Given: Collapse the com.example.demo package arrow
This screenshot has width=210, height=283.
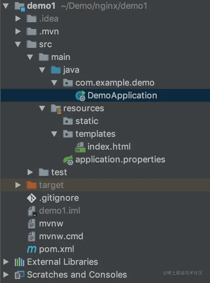Looking at the screenshot, I should (x=54, y=83).
